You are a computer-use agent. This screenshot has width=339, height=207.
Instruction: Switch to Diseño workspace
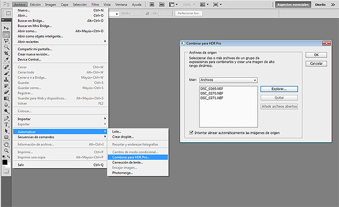click(320, 5)
